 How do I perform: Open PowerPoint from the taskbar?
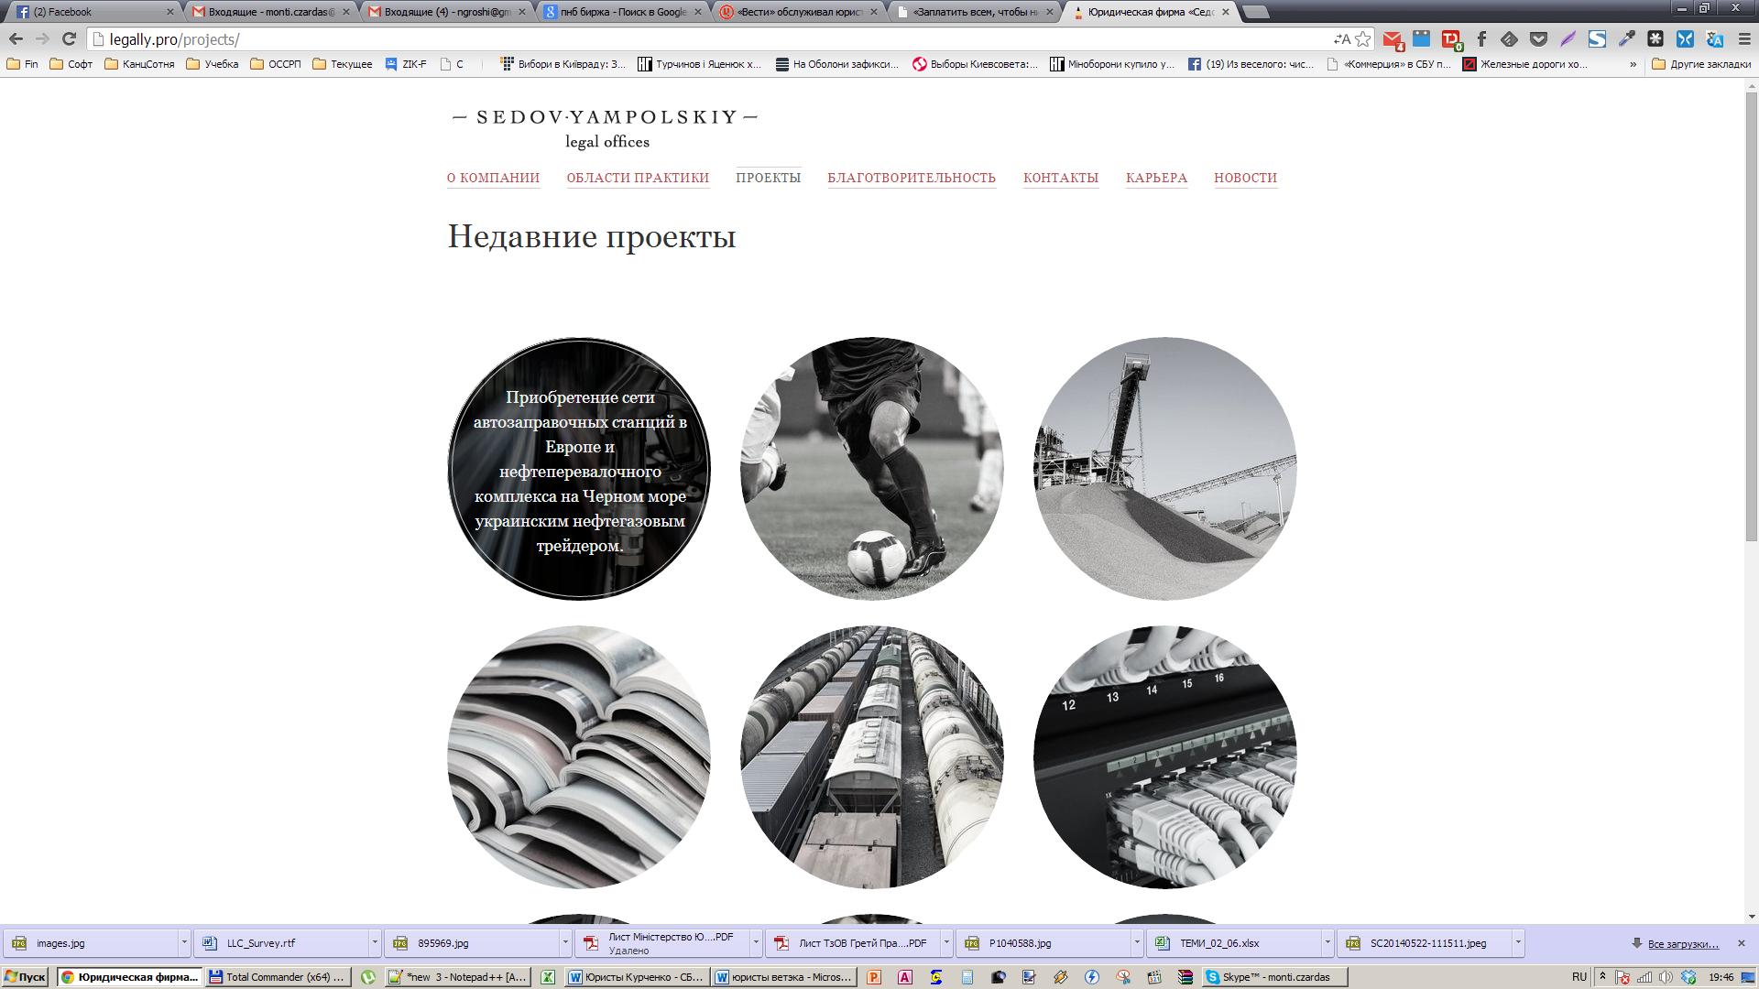(x=874, y=977)
